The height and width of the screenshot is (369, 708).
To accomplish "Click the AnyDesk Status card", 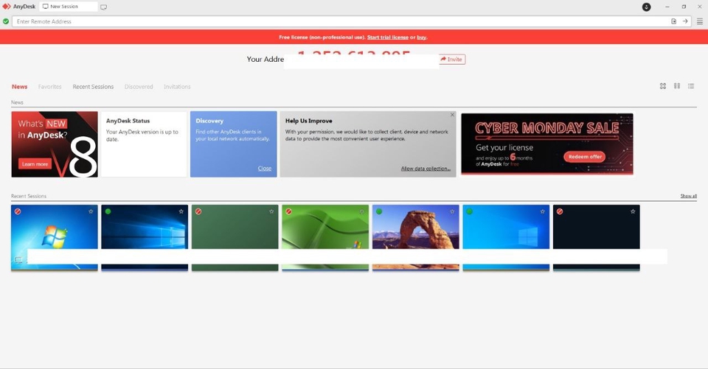I will pos(144,144).
